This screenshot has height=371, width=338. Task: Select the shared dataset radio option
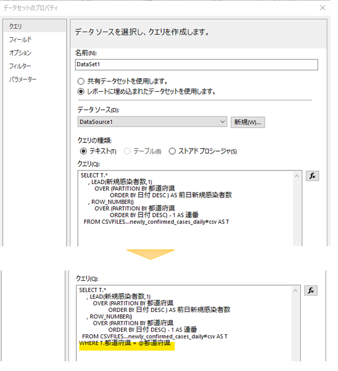[x=81, y=81]
